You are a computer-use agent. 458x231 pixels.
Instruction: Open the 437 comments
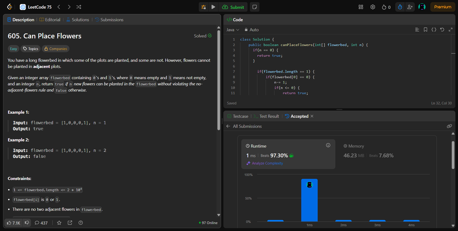[41, 223]
